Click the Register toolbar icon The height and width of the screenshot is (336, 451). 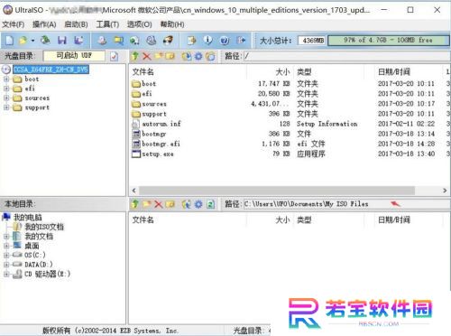(x=191, y=40)
